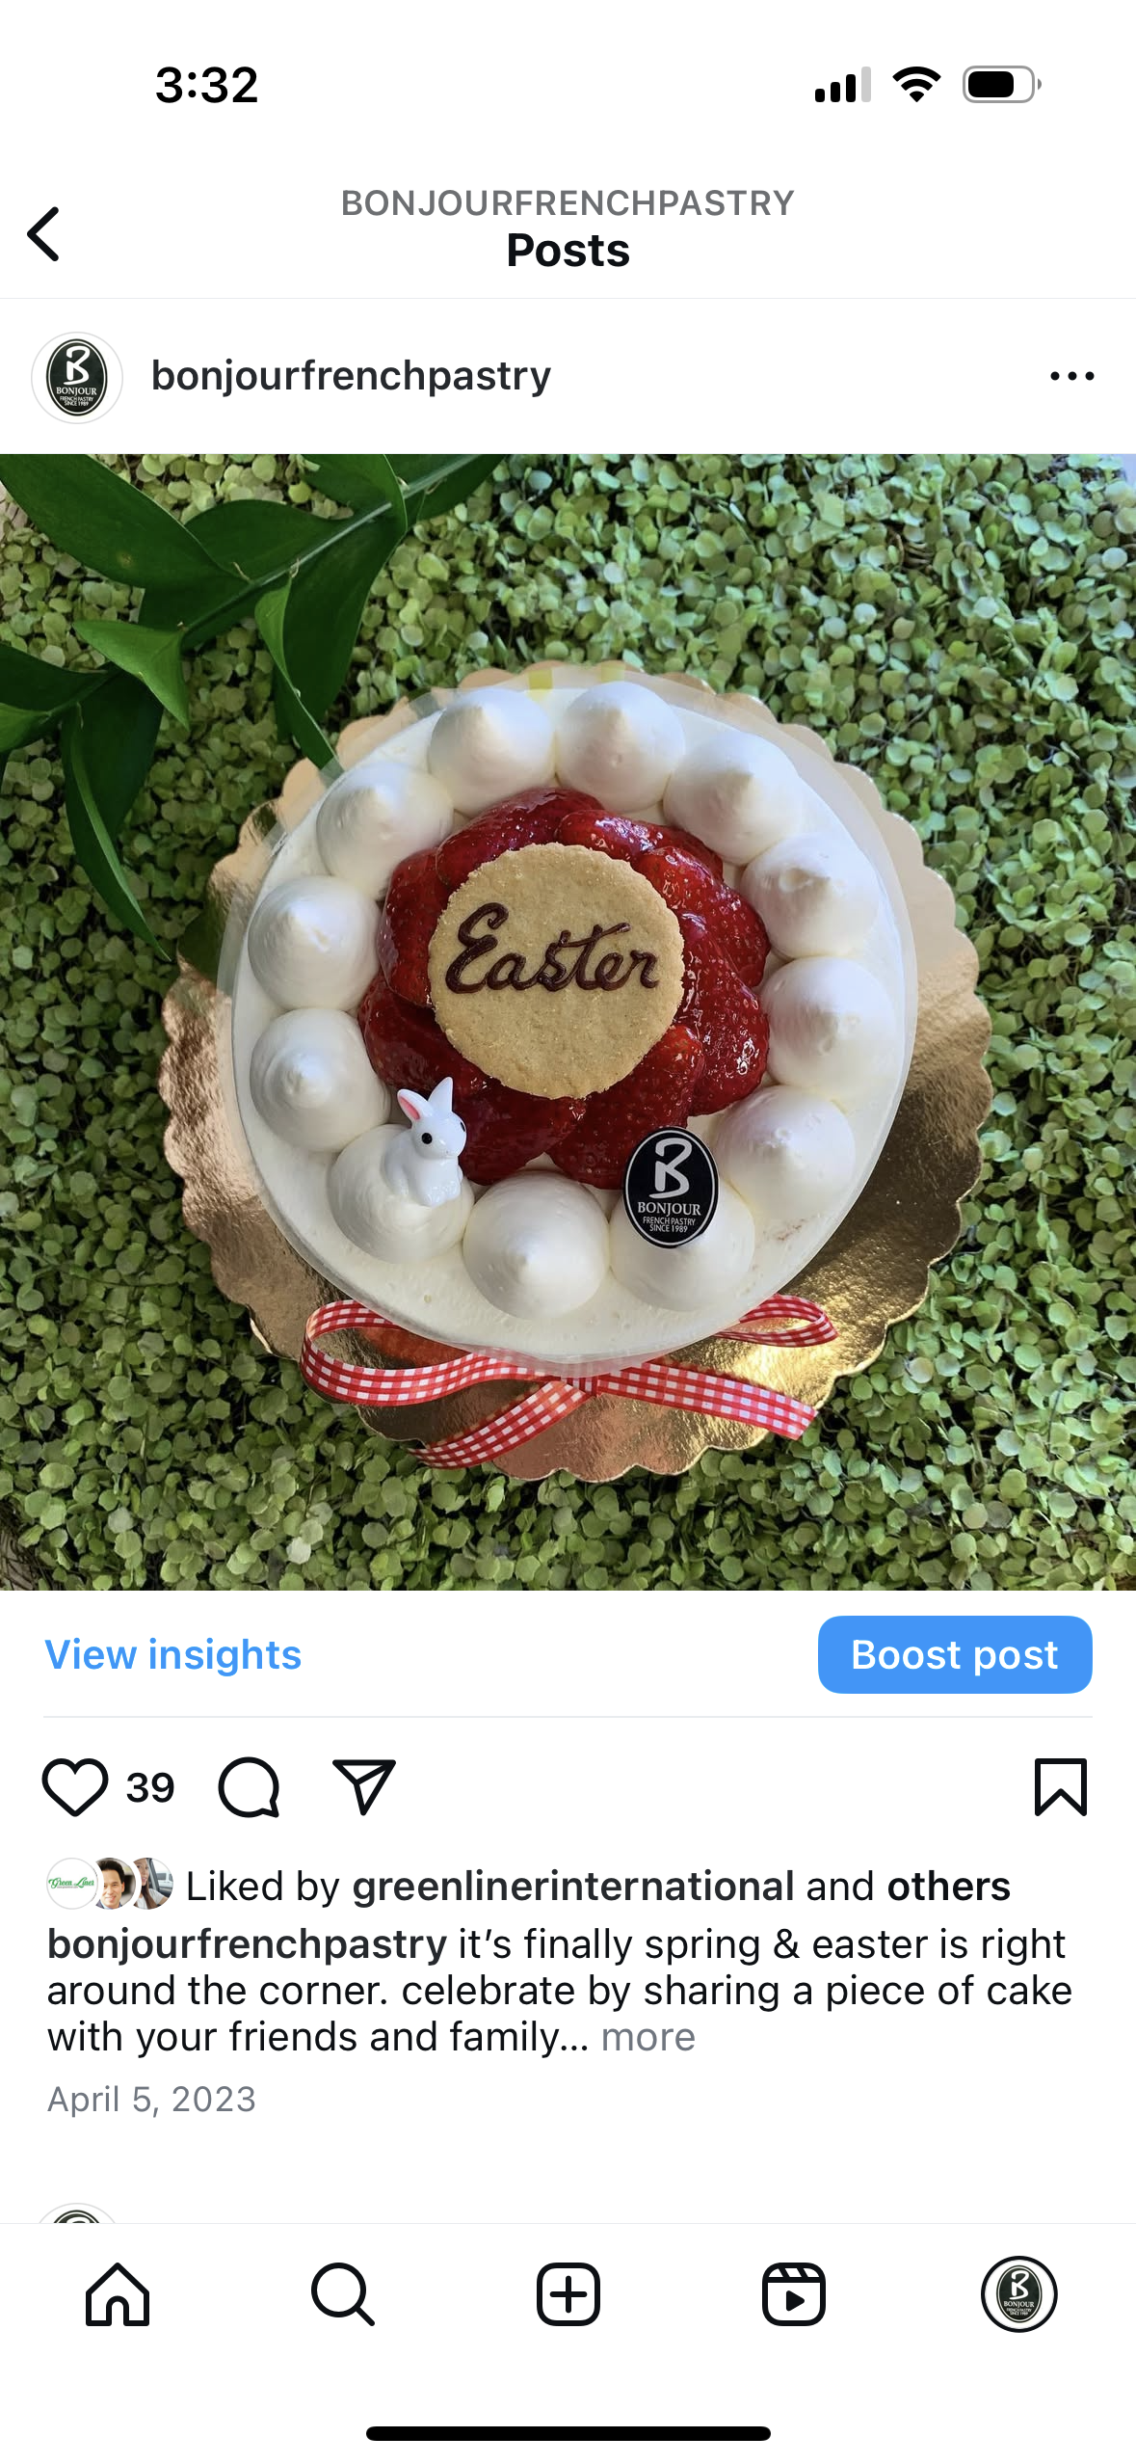View likes count 39

150,1788
